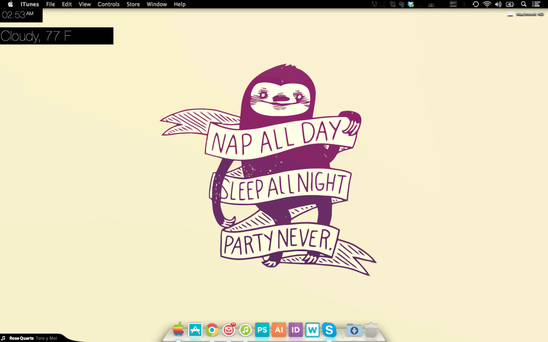Launch App Store from the dock
548x342 pixels.
[x=195, y=330]
